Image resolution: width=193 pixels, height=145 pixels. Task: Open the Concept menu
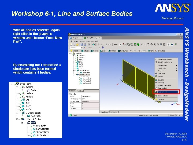pos(82,41)
